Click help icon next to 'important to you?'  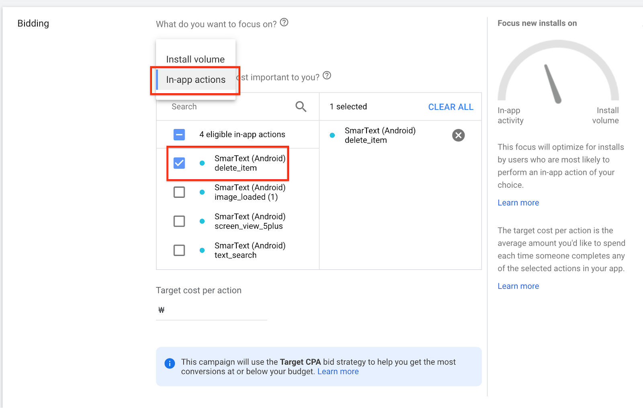coord(327,76)
